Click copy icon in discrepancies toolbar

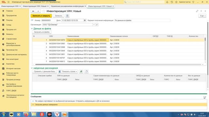(86, 71)
